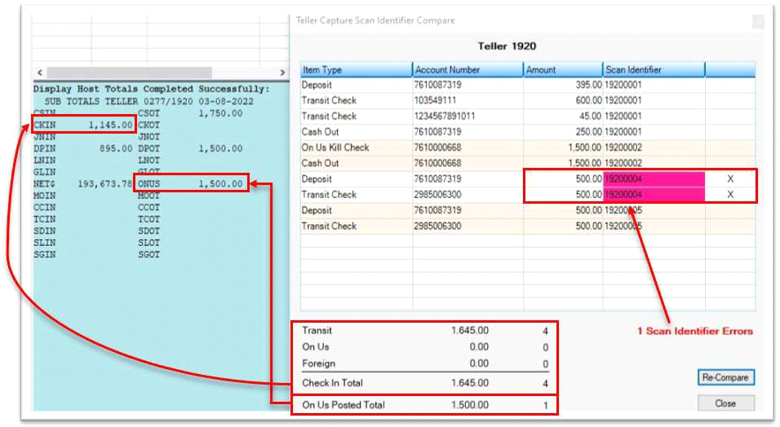Select the On Us Kill Check row
Image resolution: width=780 pixels, height=427 pixels.
[356, 147]
